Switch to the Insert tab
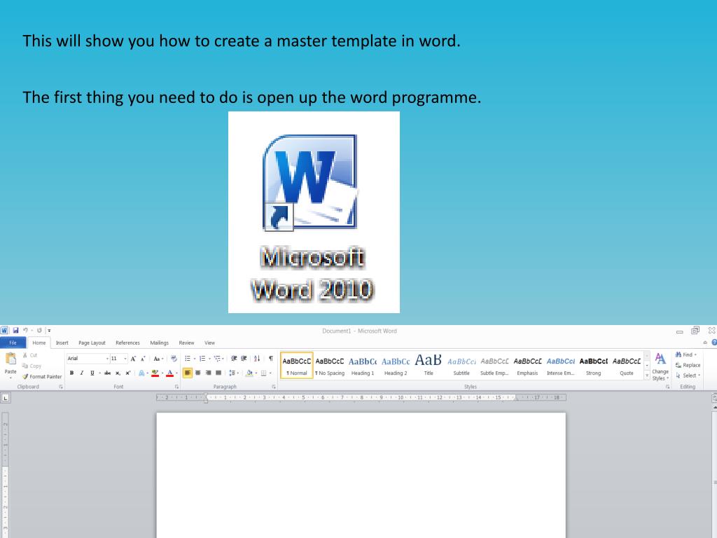 [x=62, y=343]
